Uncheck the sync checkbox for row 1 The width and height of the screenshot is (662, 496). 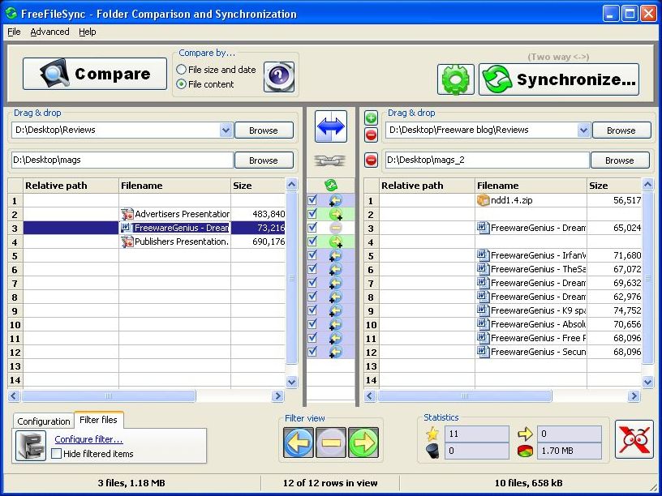pos(312,200)
